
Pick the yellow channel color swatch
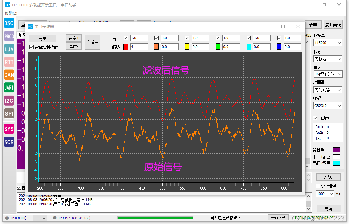click(x=187, y=47)
